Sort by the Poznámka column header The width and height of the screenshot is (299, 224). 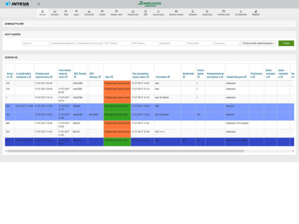163,77
